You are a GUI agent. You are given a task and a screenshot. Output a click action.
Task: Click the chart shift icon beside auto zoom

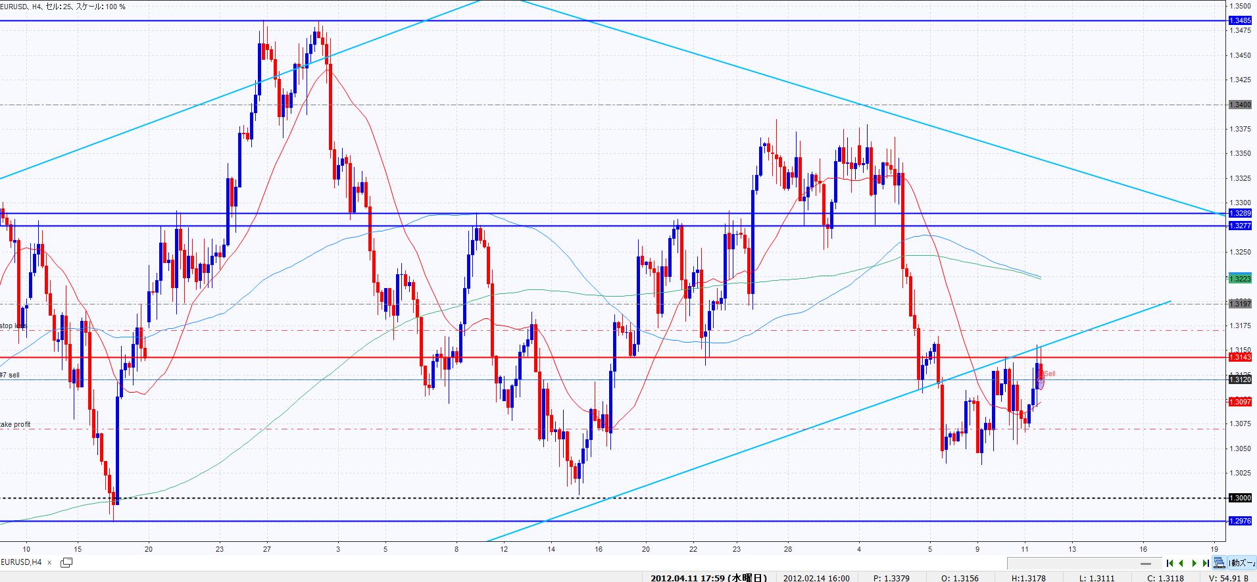pyautogui.click(x=1219, y=563)
